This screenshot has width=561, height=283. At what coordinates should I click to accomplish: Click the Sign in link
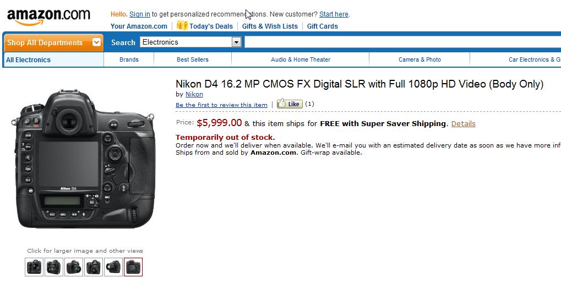[x=139, y=14]
